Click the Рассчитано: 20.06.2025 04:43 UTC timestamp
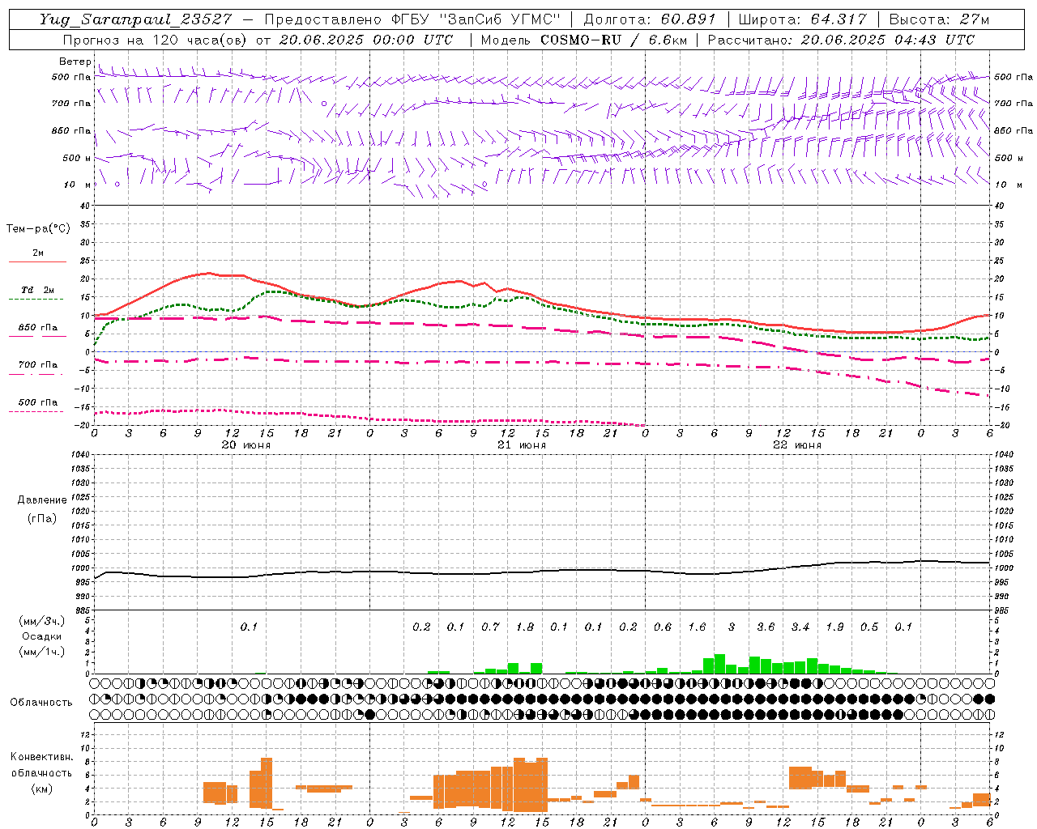The height and width of the screenshot is (829, 1037). pyautogui.click(x=842, y=40)
